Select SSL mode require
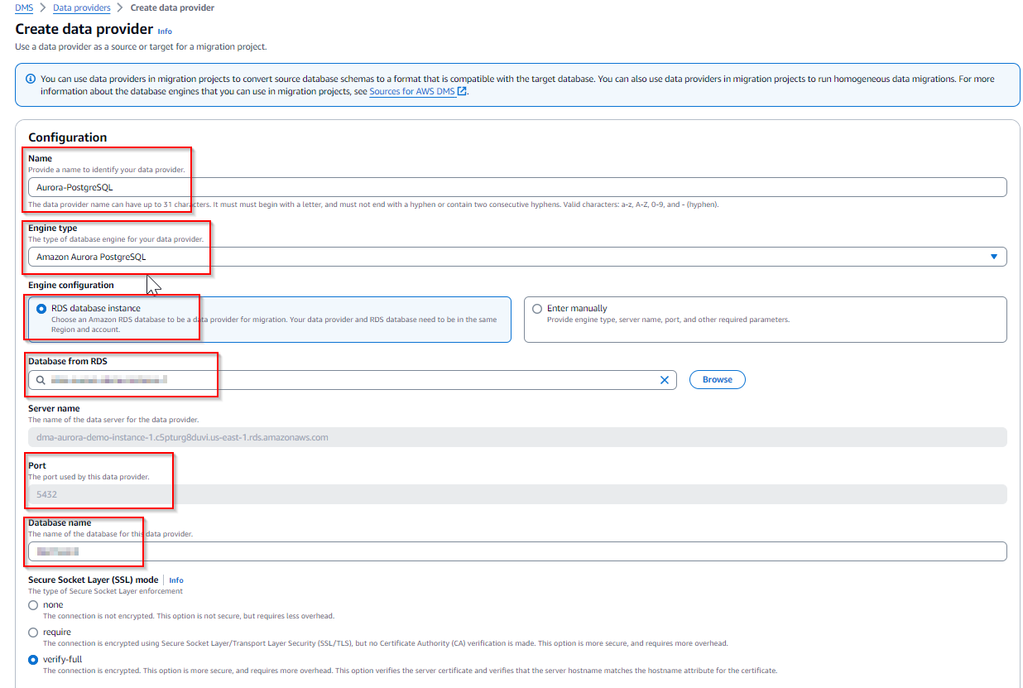This screenshot has width=1023, height=688. (33, 633)
